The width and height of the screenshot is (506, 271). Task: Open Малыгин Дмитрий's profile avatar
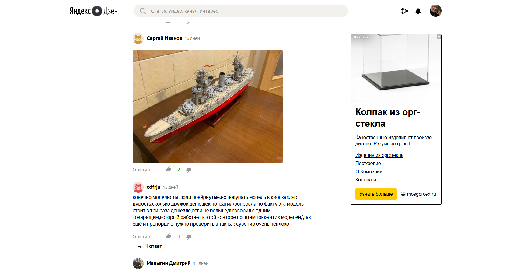[x=138, y=263]
